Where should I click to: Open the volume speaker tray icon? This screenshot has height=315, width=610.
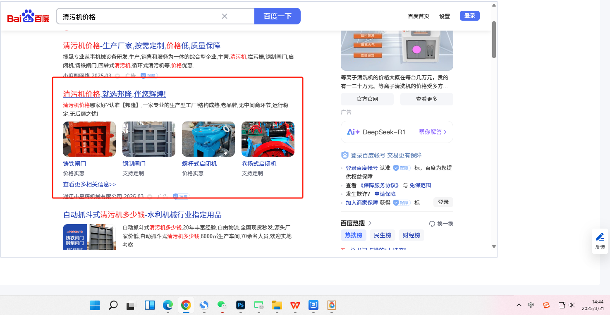click(572, 305)
